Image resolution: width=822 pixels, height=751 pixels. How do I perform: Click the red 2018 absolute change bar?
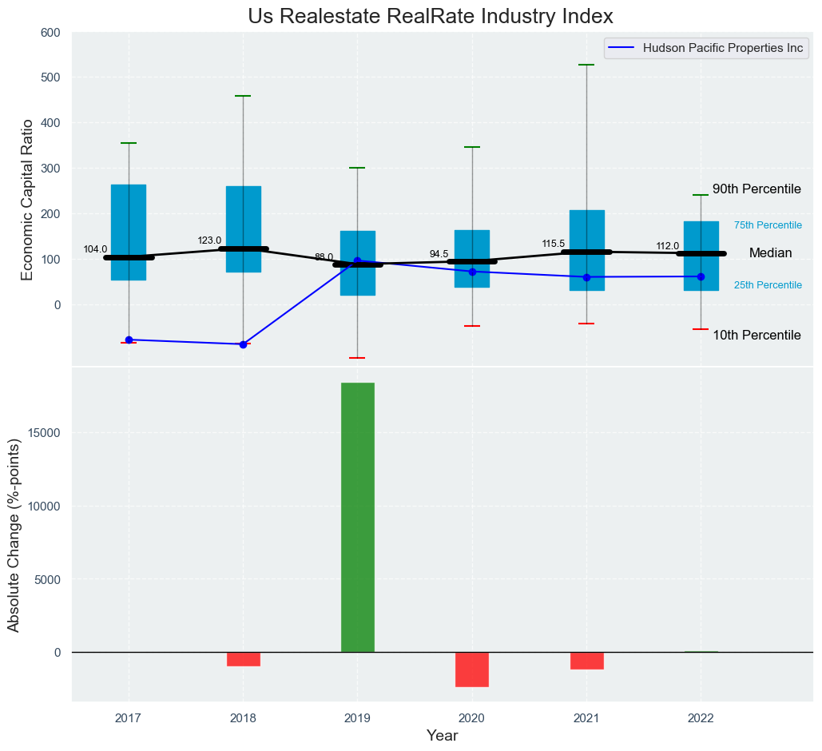[243, 659]
